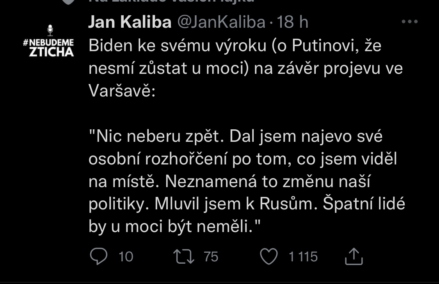Open Jan Kaliba's profile name
The height and width of the screenshot is (284, 439).
[130, 22]
